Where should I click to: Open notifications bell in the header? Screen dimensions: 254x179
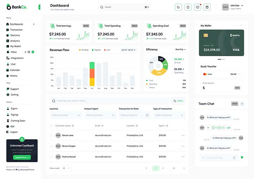click(188, 7)
